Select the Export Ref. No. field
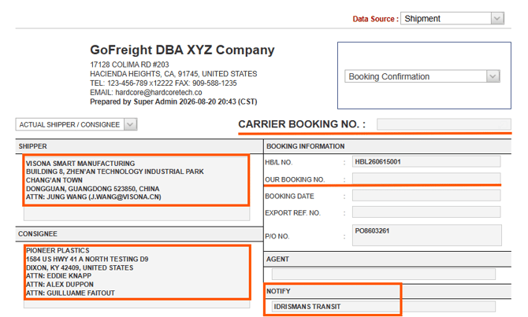Image resolution: width=528 pixels, height=317 pixels. [426, 212]
